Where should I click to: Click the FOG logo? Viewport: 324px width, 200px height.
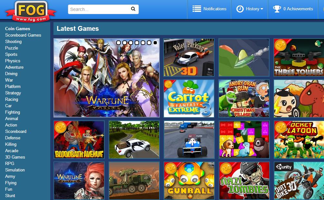click(31, 11)
